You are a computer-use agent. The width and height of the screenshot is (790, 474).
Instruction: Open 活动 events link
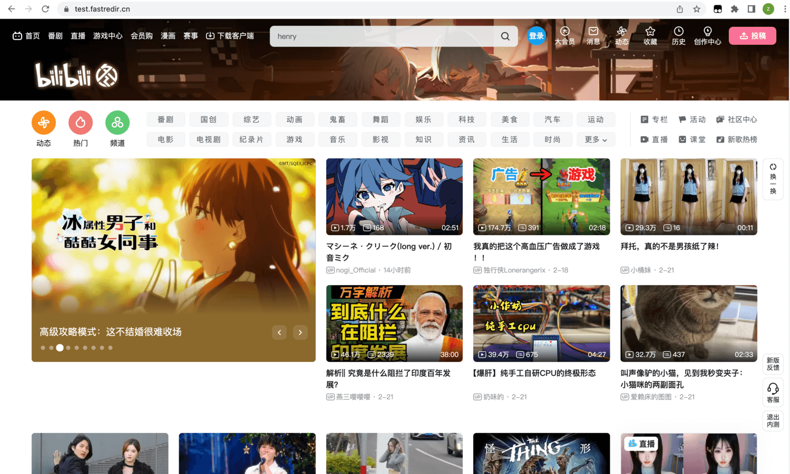click(692, 119)
